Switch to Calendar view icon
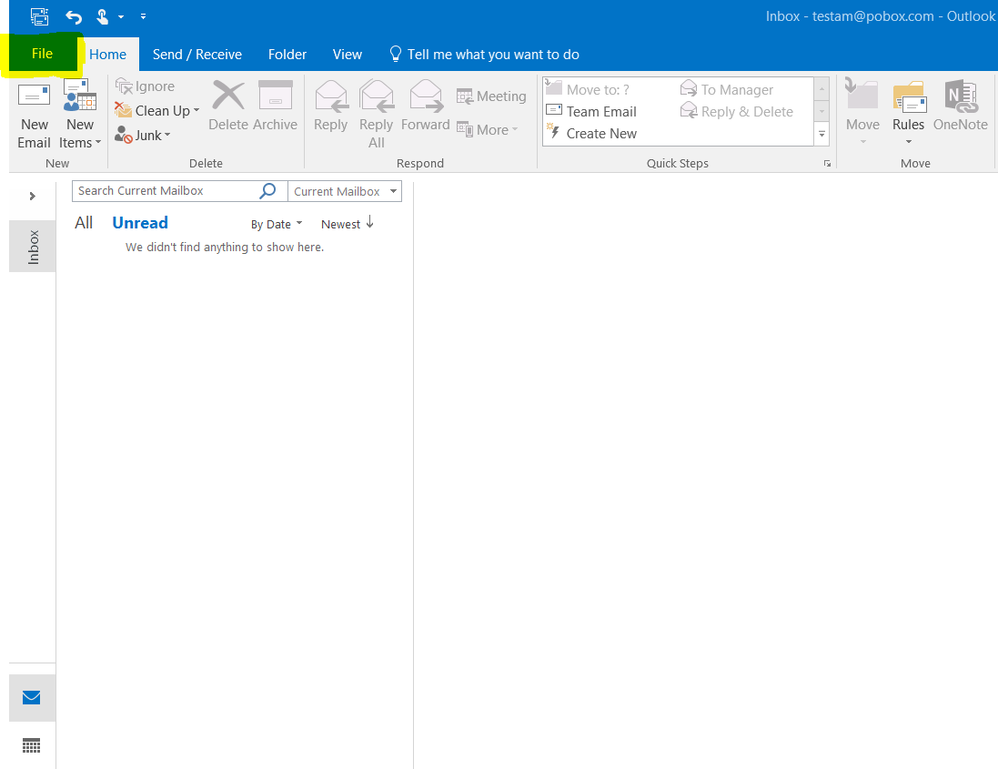 31,745
